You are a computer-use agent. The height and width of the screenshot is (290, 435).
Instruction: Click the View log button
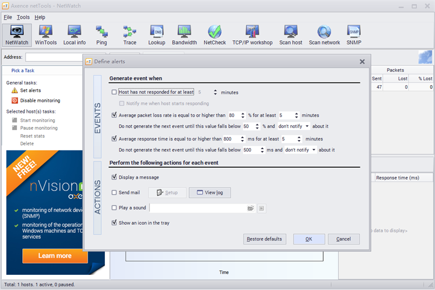coord(210,192)
